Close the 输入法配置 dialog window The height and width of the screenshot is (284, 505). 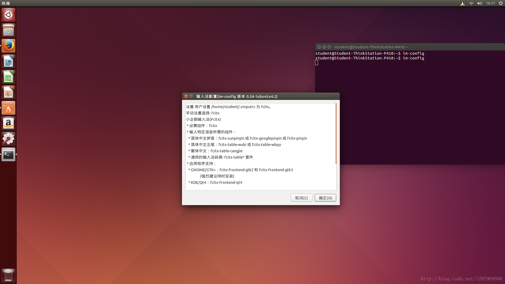(x=186, y=96)
